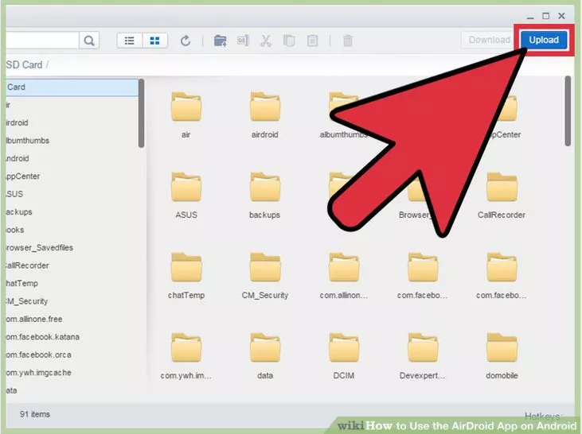
Task: Select Books in the sidebar tree
Action: click(x=15, y=230)
